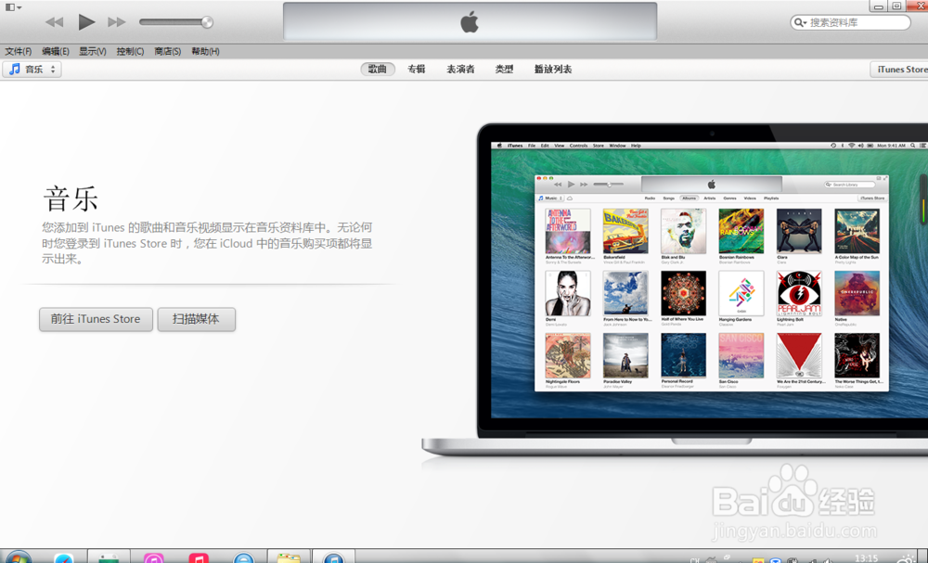
Task: Click the rewind previous-track button
Action: click(x=55, y=22)
